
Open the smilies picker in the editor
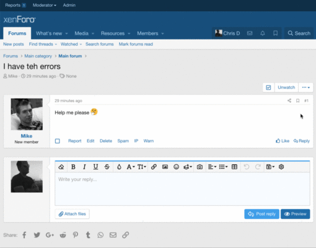[176, 167]
